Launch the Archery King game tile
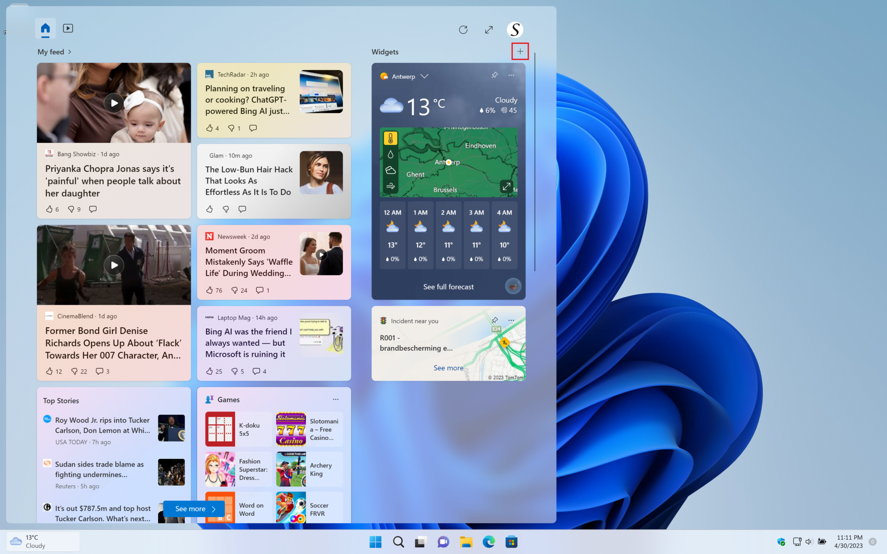This screenshot has height=554, width=887. point(308,469)
